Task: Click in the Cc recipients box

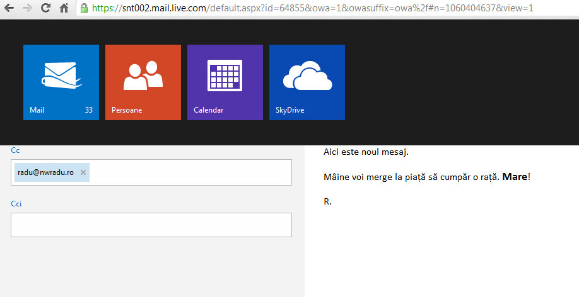Action: (189, 172)
